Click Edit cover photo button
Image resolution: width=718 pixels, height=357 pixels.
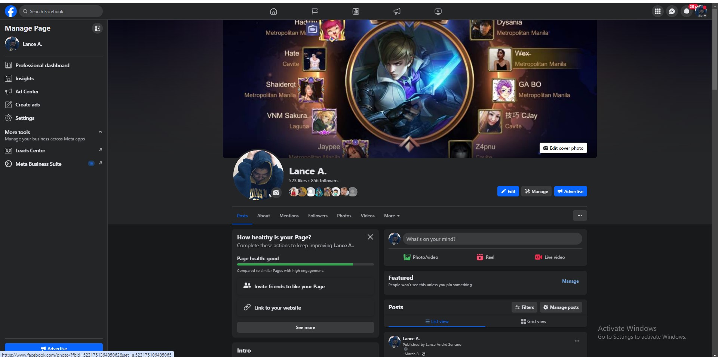coord(563,148)
